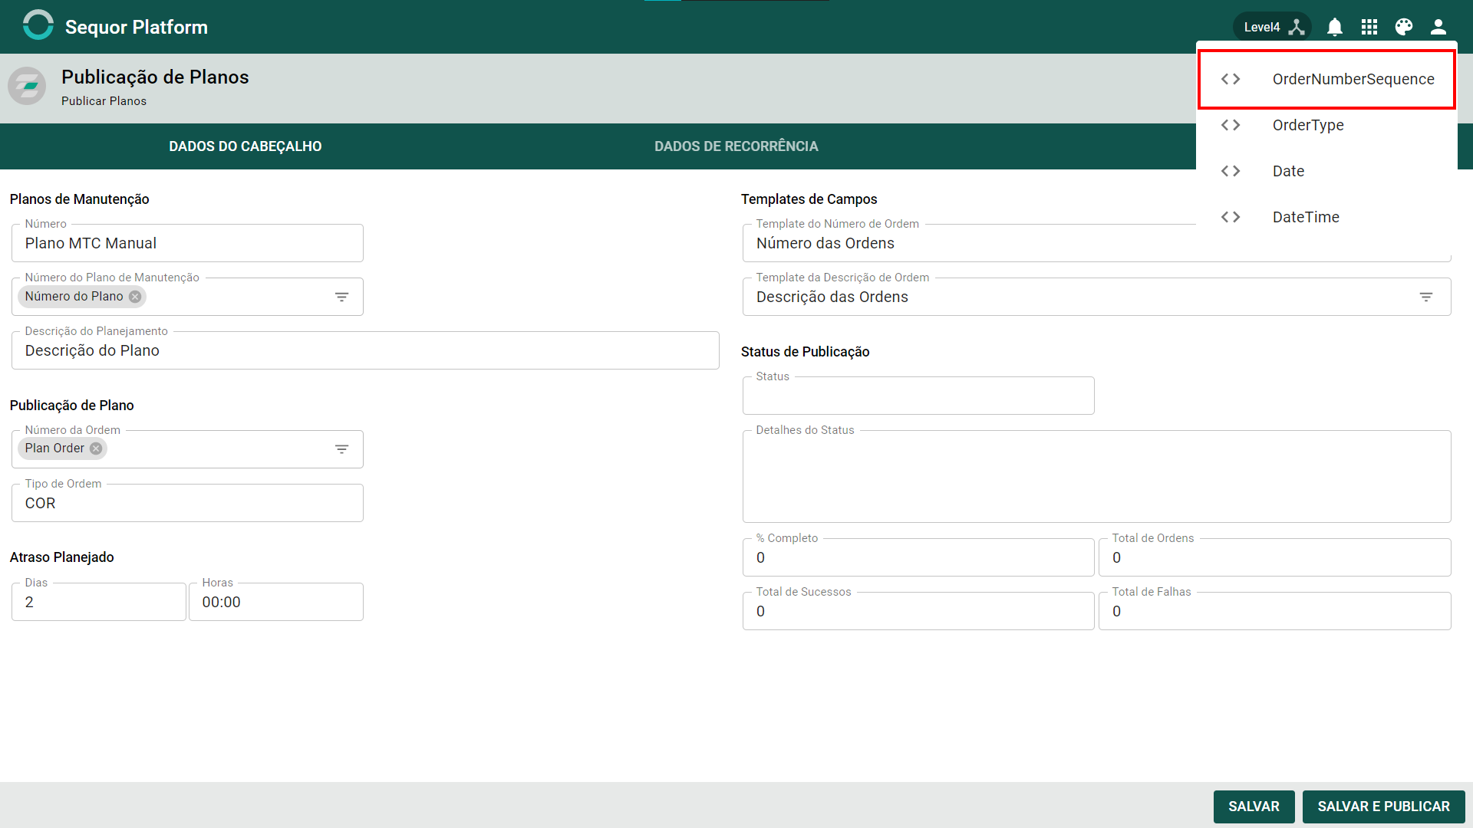1473x828 pixels.
Task: Click the Template do Número de Ordem field
Action: 969,243
